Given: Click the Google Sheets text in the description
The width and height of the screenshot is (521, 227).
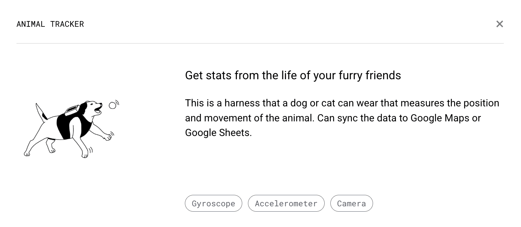Looking at the screenshot, I should tap(219, 132).
